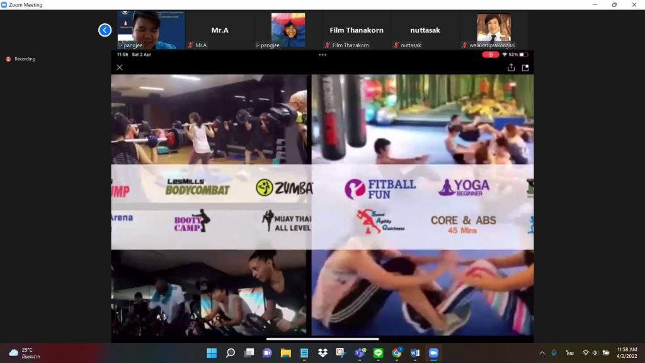645x363 pixels.
Task: Select the i-pangjee colorful avatar tile
Action: [288, 30]
